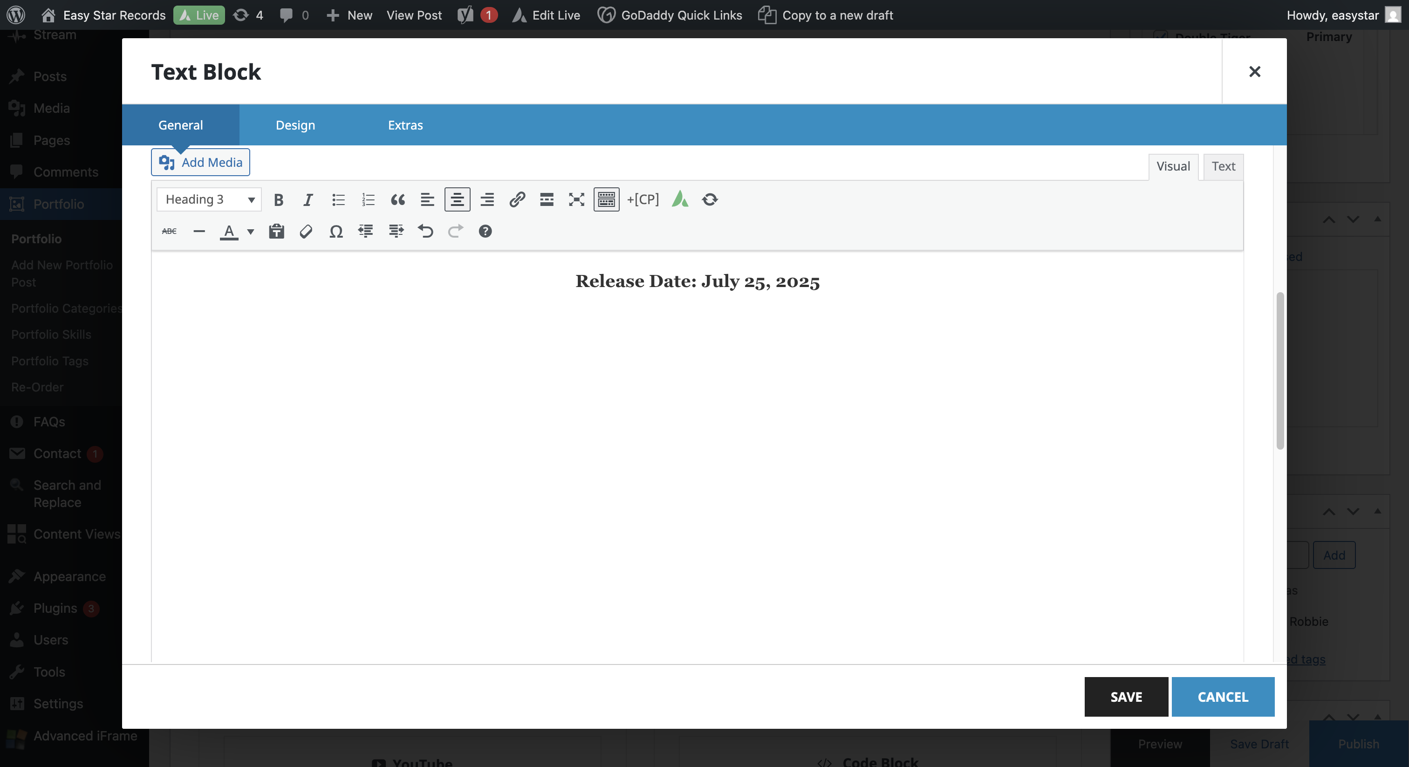Toggle bold formatting in editor toolbar
The image size is (1409, 767).
(279, 200)
